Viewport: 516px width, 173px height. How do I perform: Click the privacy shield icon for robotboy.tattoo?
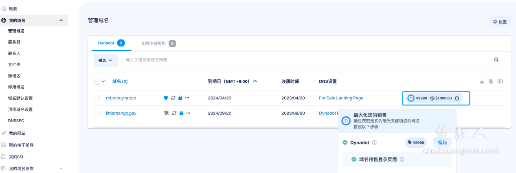[x=166, y=98]
